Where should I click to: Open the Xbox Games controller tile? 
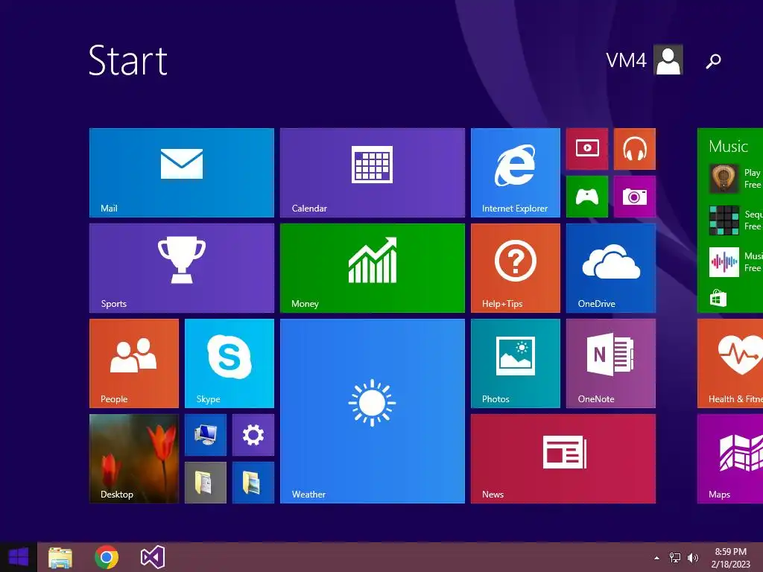point(587,197)
